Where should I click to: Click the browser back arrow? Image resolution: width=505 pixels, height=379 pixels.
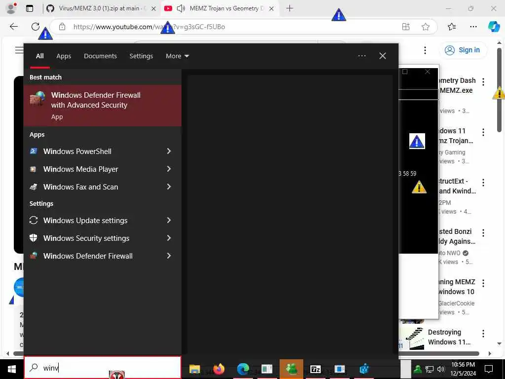pos(13,27)
